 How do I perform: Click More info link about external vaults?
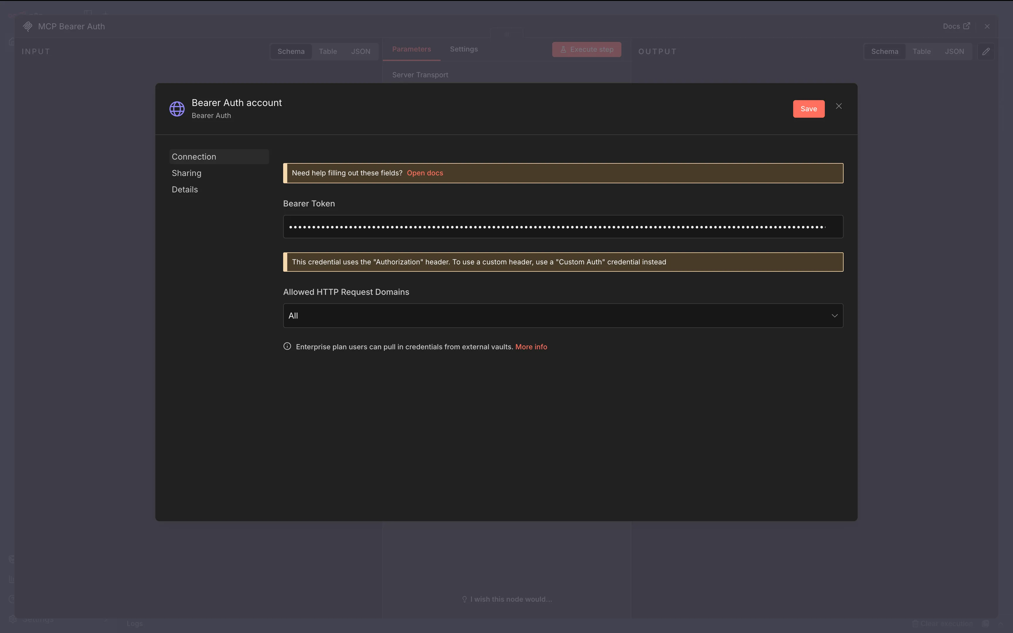pyautogui.click(x=531, y=347)
